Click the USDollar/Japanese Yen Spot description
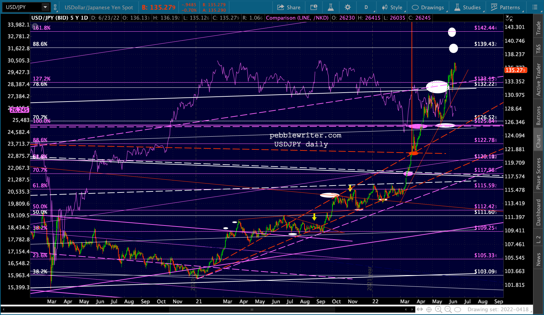 pyautogui.click(x=99, y=7)
